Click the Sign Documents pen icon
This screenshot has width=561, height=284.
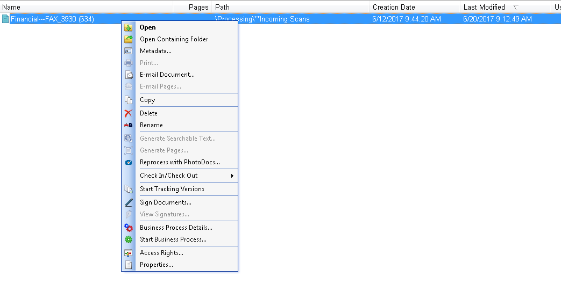[129, 202]
